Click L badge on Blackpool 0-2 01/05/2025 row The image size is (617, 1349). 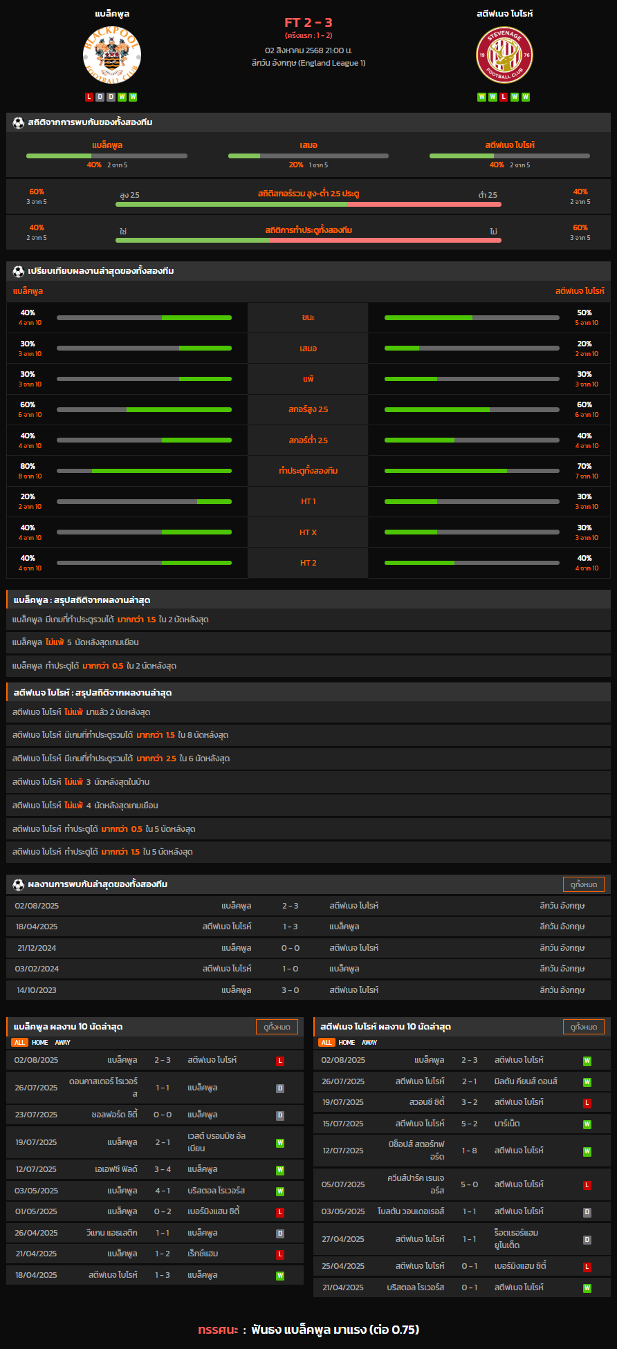coord(280,1212)
